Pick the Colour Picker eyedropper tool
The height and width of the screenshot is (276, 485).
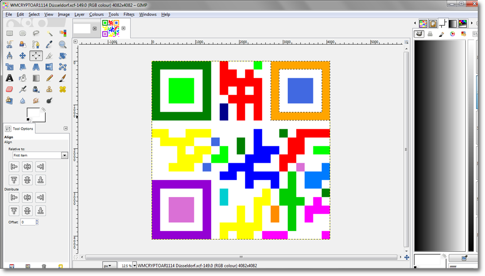point(49,44)
